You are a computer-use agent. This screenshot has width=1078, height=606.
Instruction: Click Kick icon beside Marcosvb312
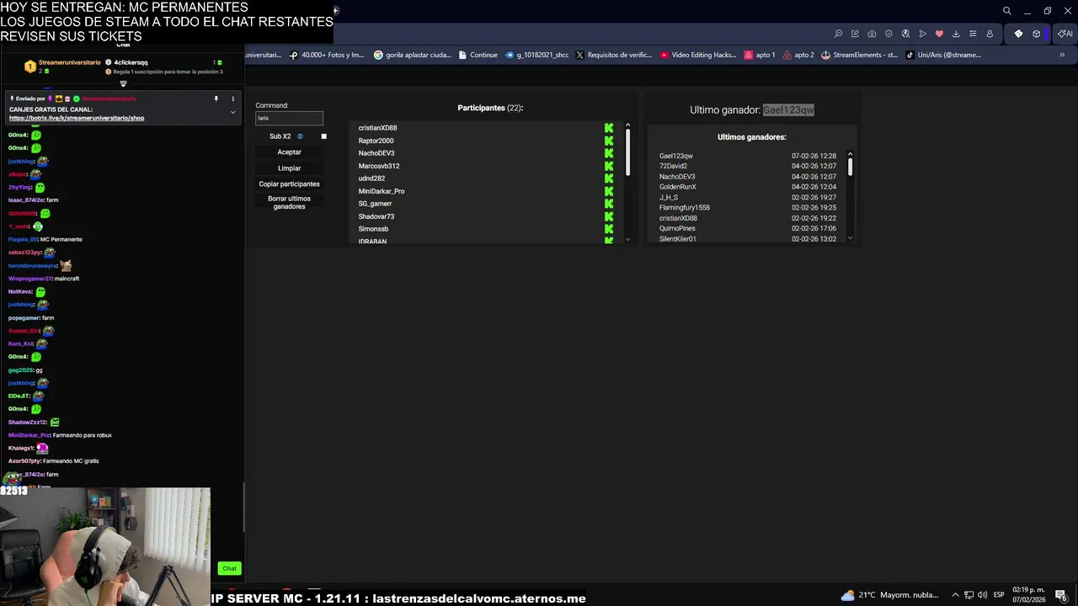tap(609, 166)
